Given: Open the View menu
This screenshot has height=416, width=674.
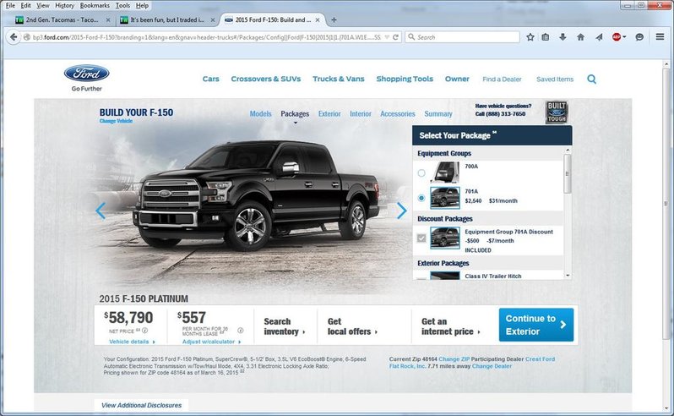Looking at the screenshot, I should coord(42,6).
